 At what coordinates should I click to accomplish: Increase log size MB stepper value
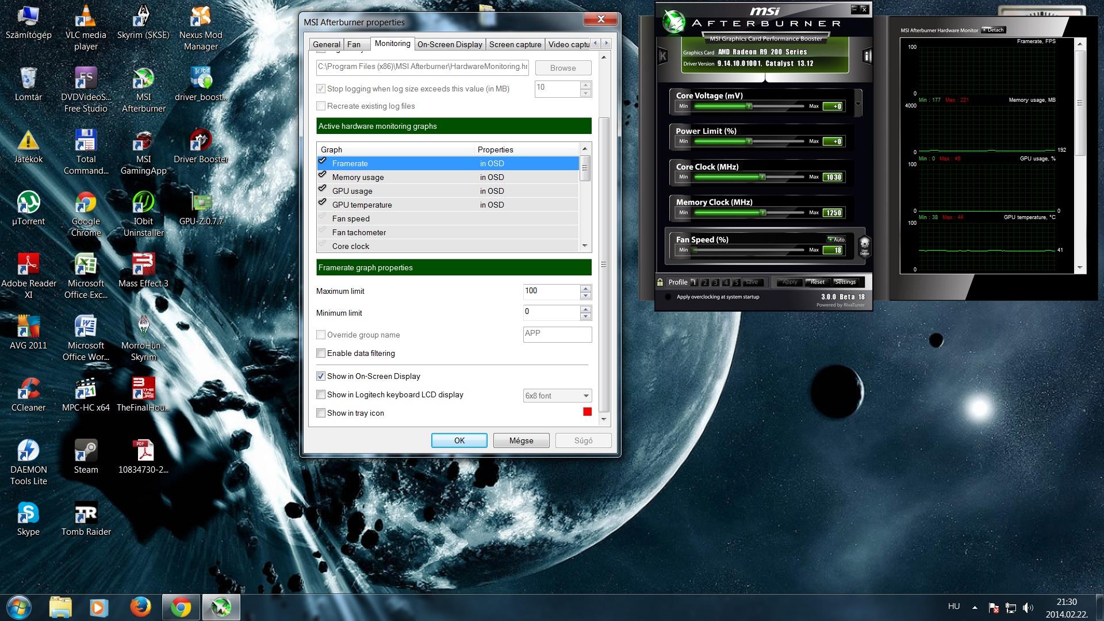[x=586, y=85]
